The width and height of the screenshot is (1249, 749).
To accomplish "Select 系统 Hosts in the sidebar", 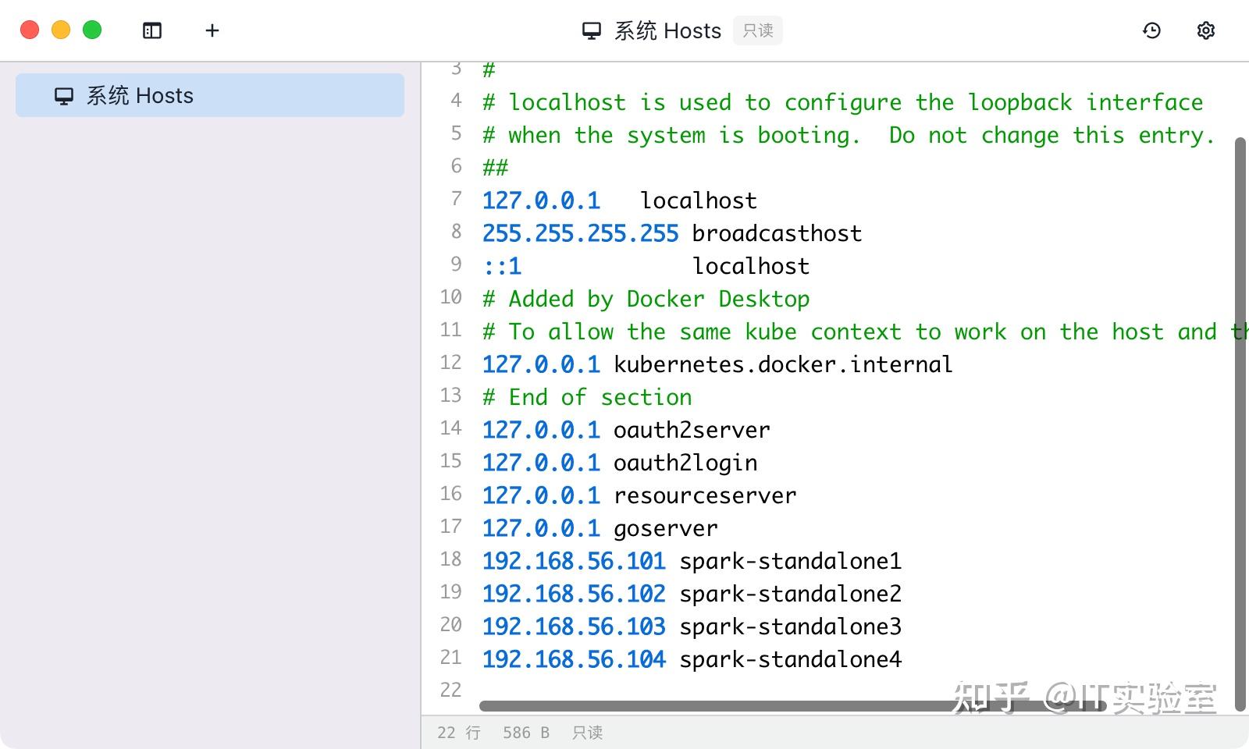I will [x=209, y=95].
